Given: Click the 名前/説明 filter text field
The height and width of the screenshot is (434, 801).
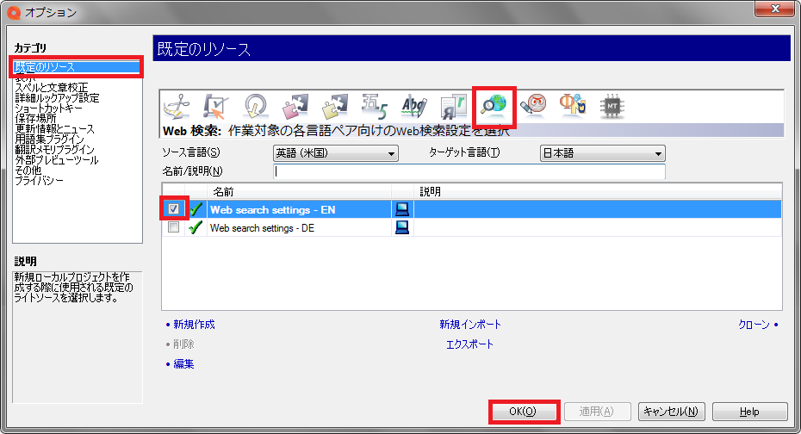Looking at the screenshot, I should 469,171.
